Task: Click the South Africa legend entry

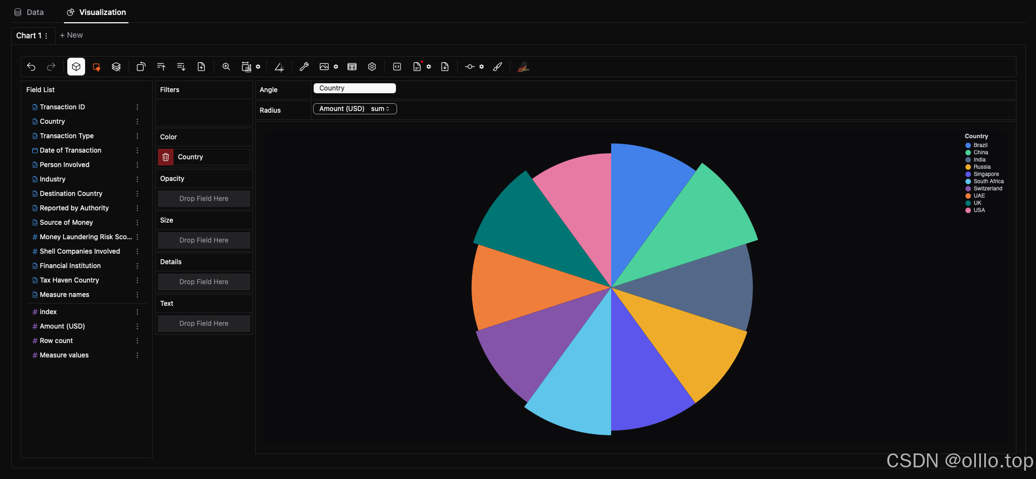Action: pyautogui.click(x=985, y=181)
